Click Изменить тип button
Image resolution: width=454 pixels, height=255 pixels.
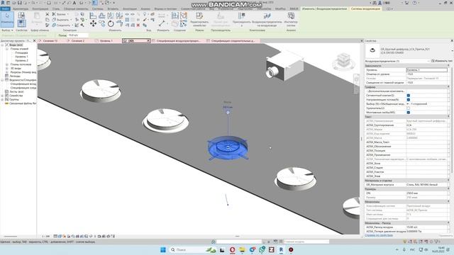click(442, 61)
